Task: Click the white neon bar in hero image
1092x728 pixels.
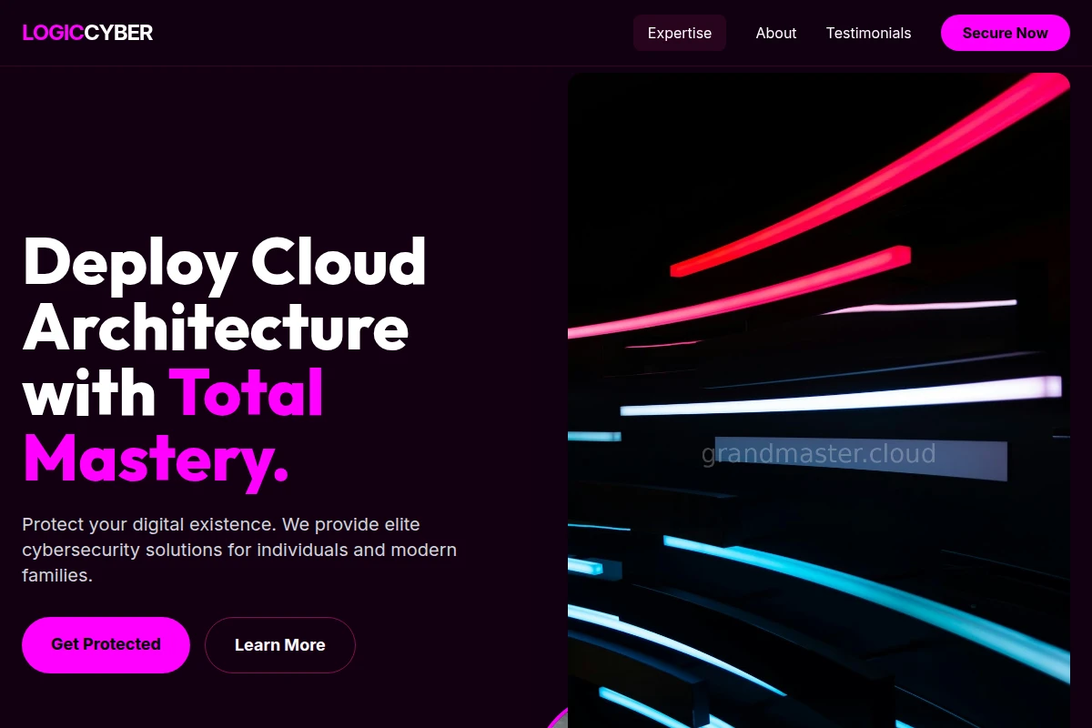Action: click(x=841, y=396)
